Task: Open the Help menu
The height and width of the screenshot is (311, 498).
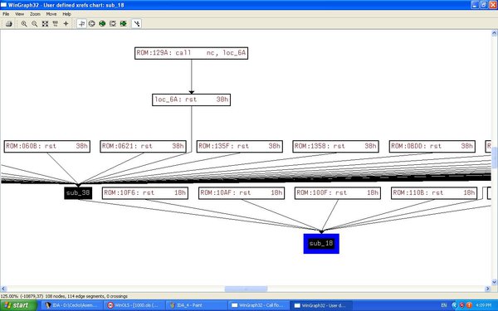Action: tap(66, 14)
